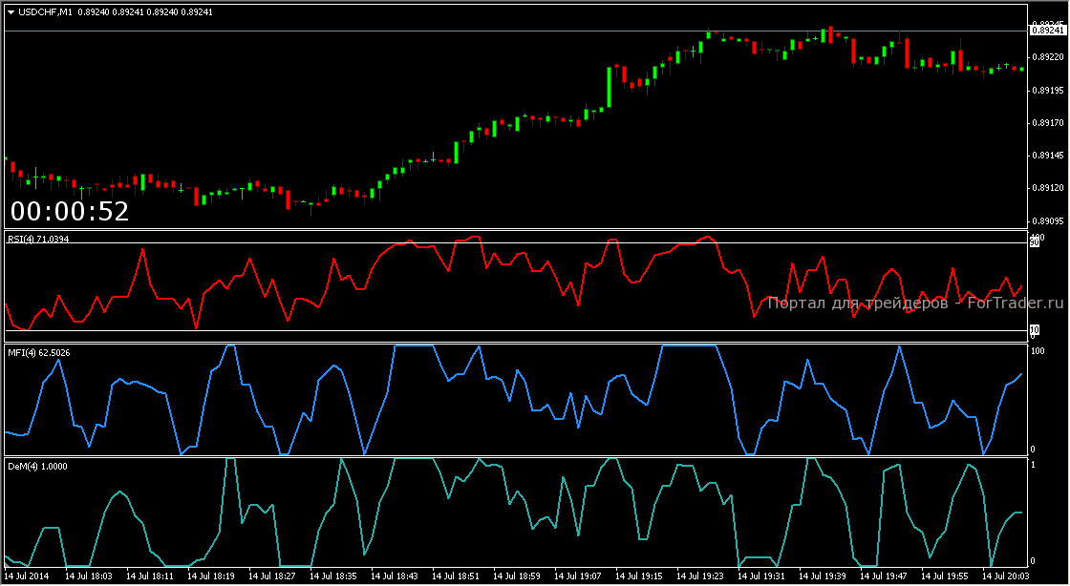Click the MFI scale label 100
The height and width of the screenshot is (586, 1070).
1038,351
